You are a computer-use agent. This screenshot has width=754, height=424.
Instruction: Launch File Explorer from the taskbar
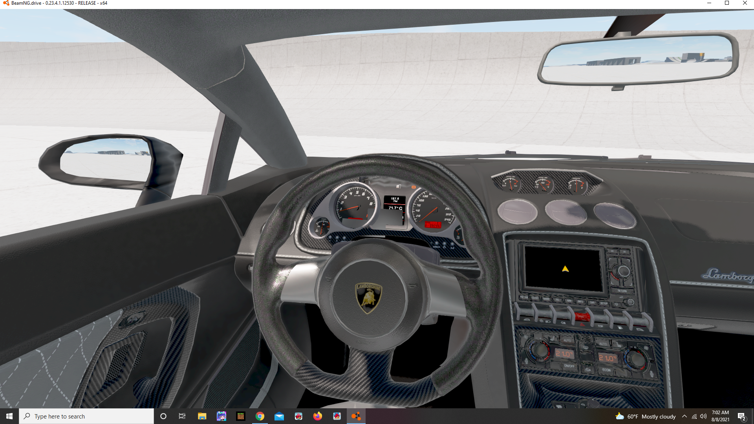pos(202,416)
